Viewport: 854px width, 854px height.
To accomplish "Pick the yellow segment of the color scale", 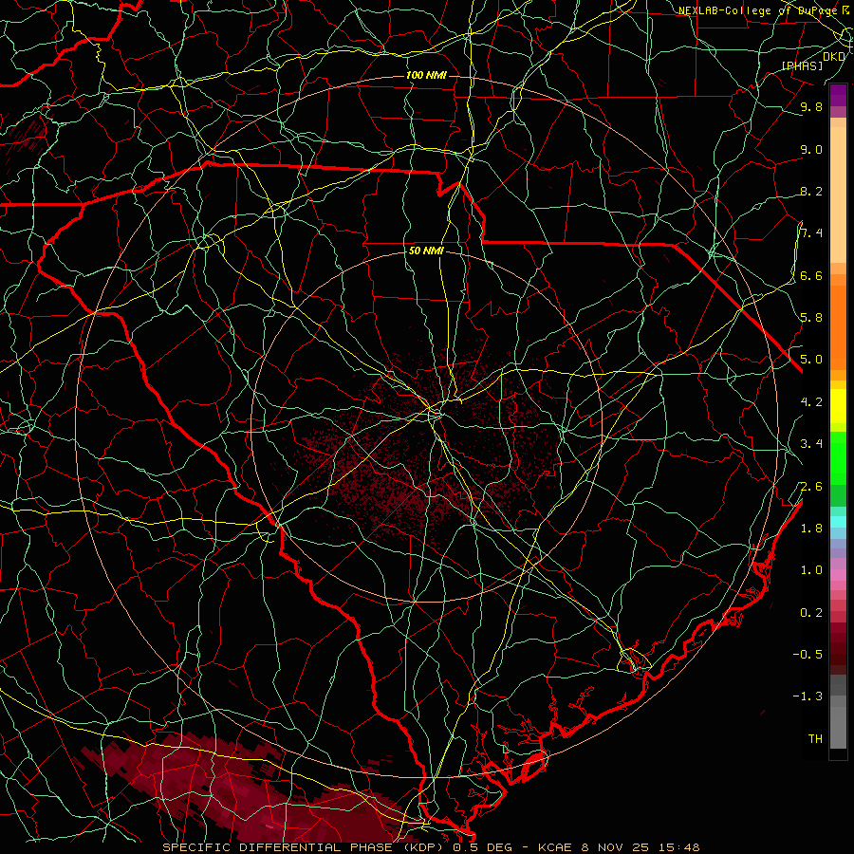I will [838, 406].
